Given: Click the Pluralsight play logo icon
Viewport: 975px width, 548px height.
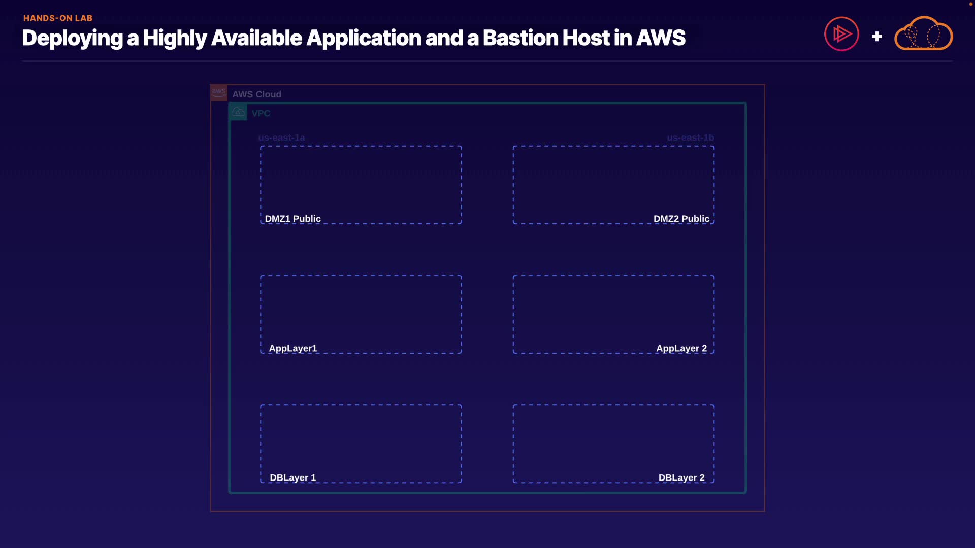Looking at the screenshot, I should tap(841, 35).
